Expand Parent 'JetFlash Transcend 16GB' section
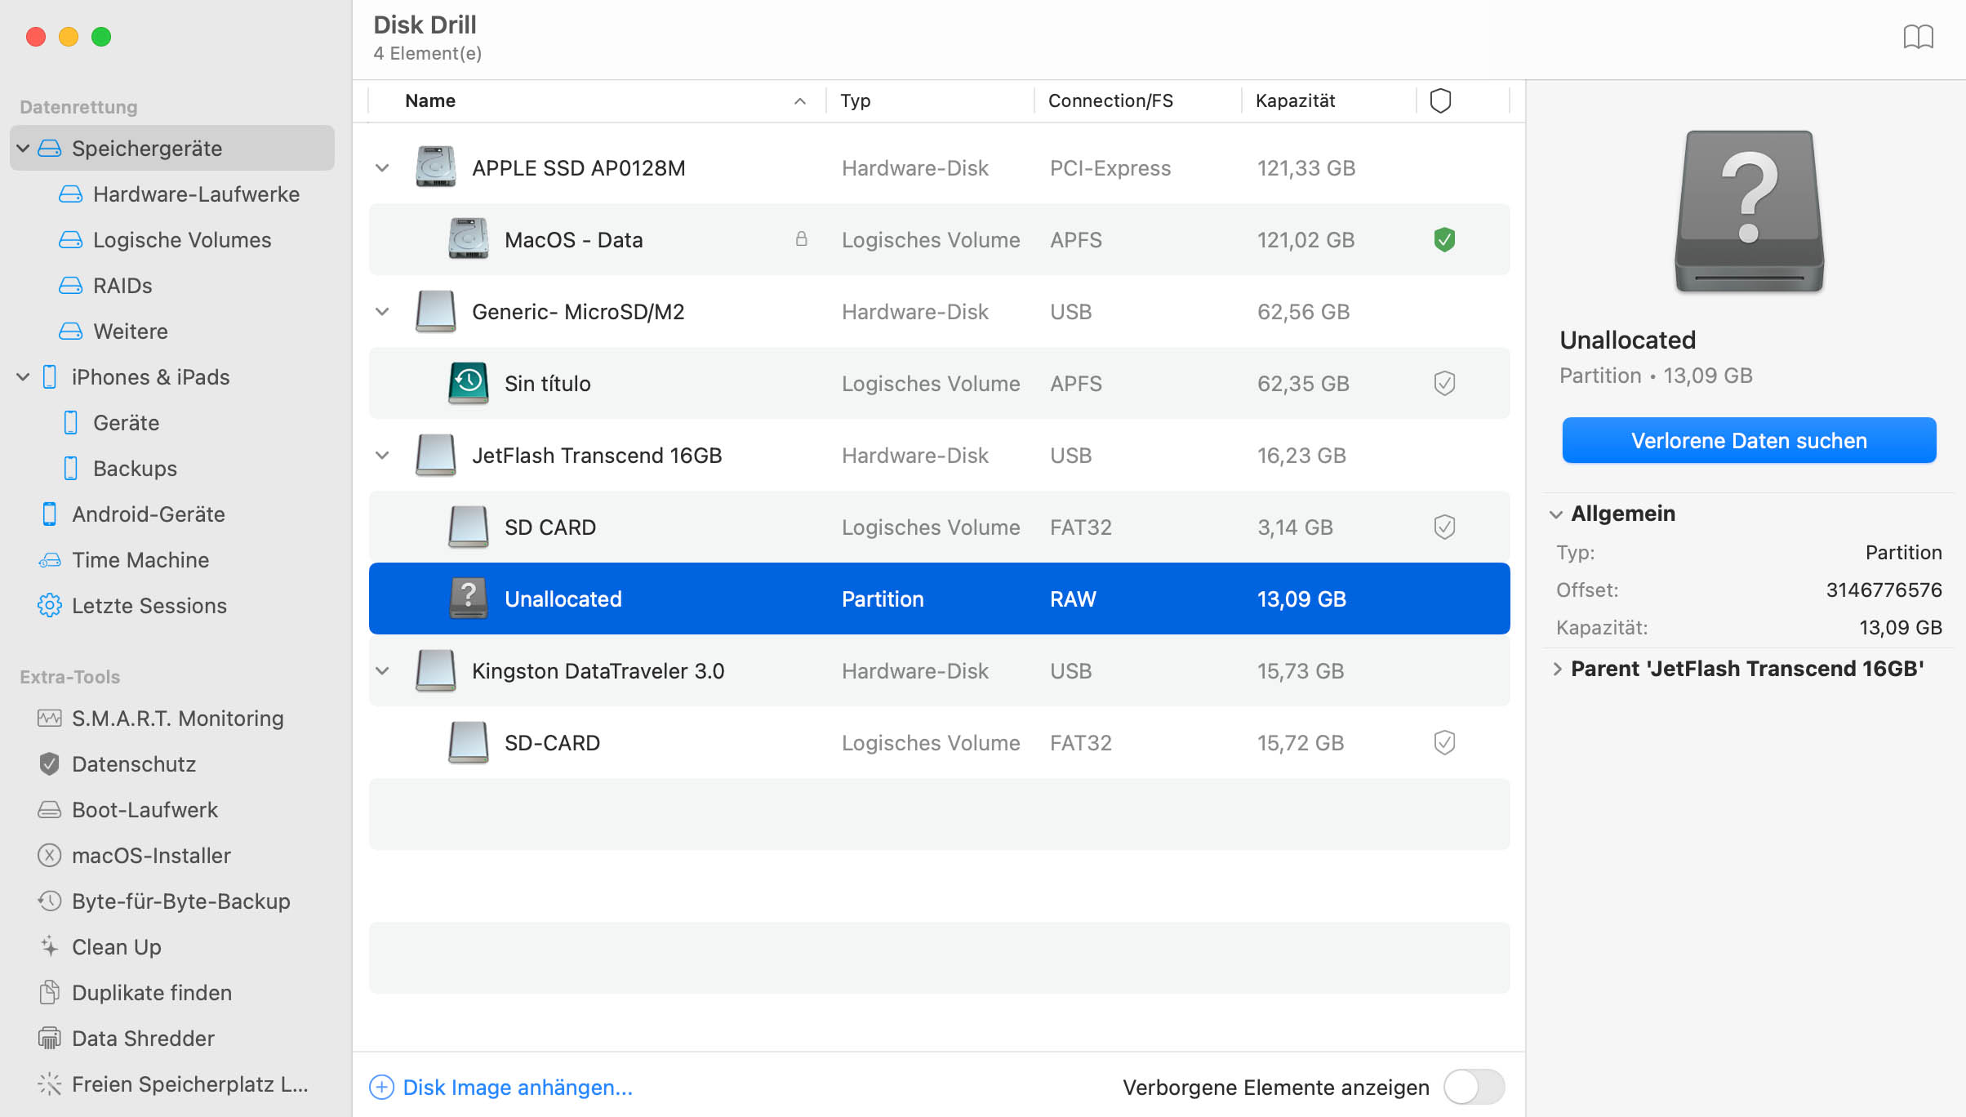Screen dimensions: 1966x1117 pos(1556,670)
